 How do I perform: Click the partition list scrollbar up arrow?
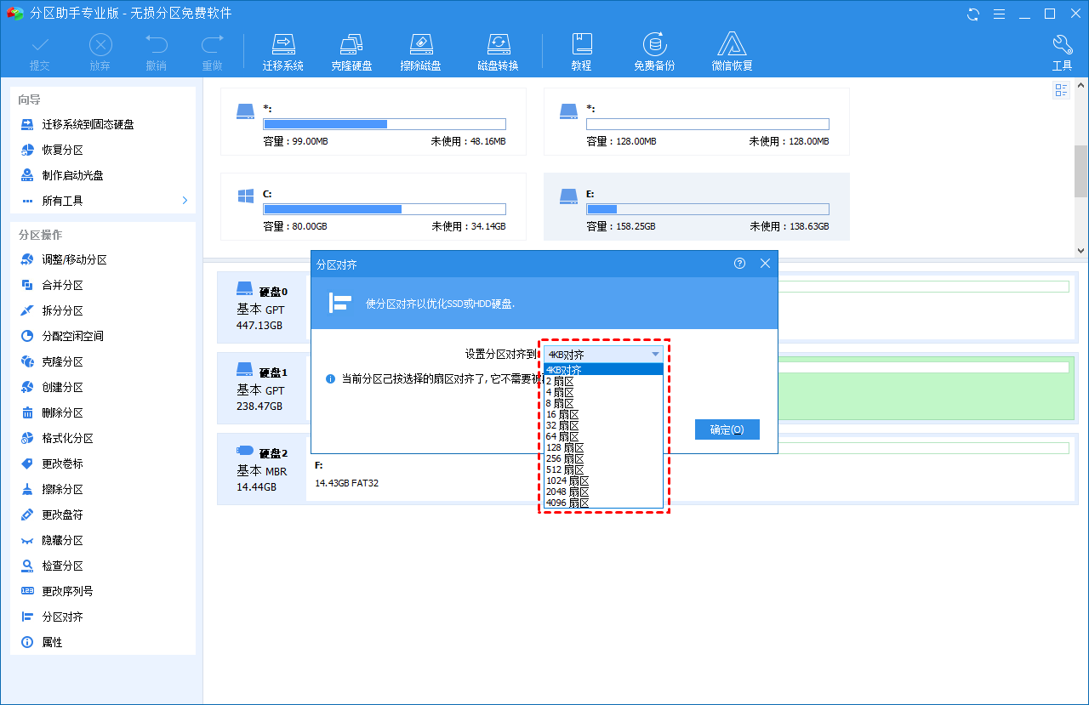tap(1080, 84)
